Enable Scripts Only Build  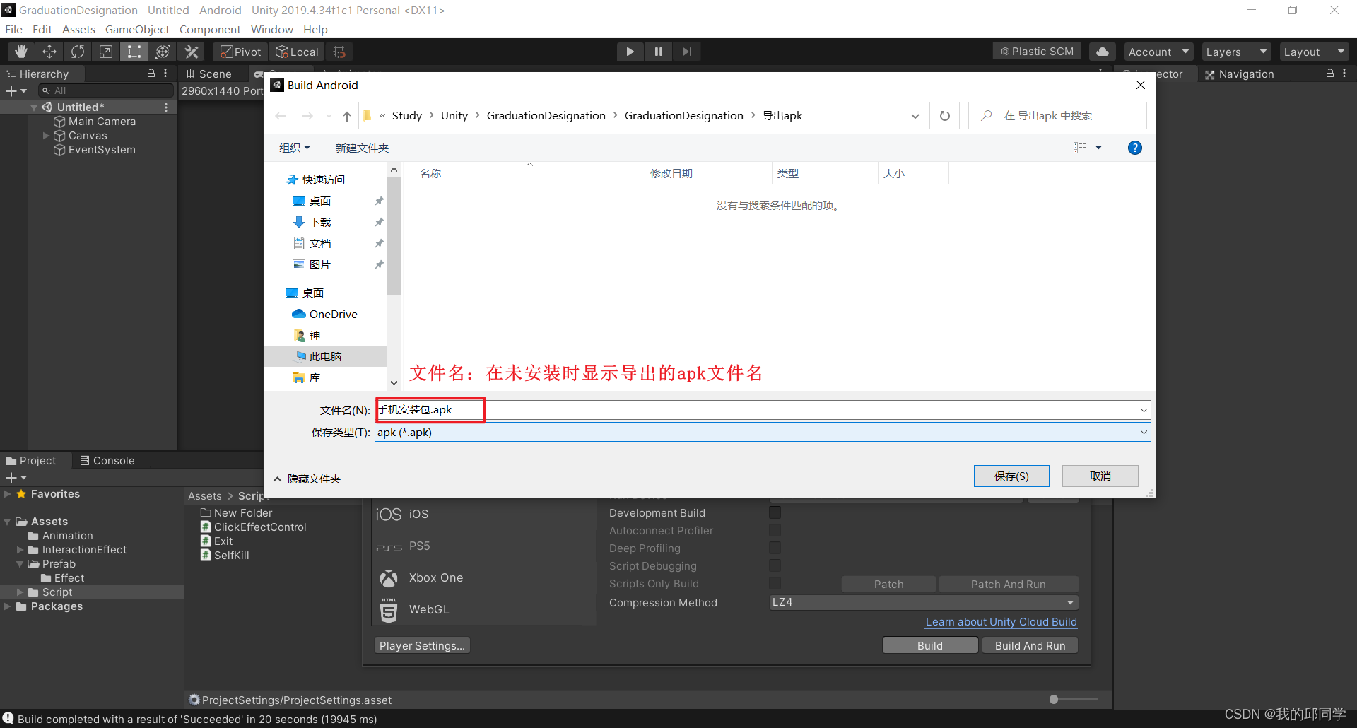tap(774, 583)
